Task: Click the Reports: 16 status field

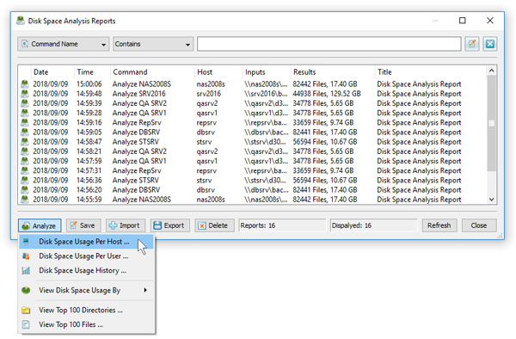Action: [x=282, y=225]
